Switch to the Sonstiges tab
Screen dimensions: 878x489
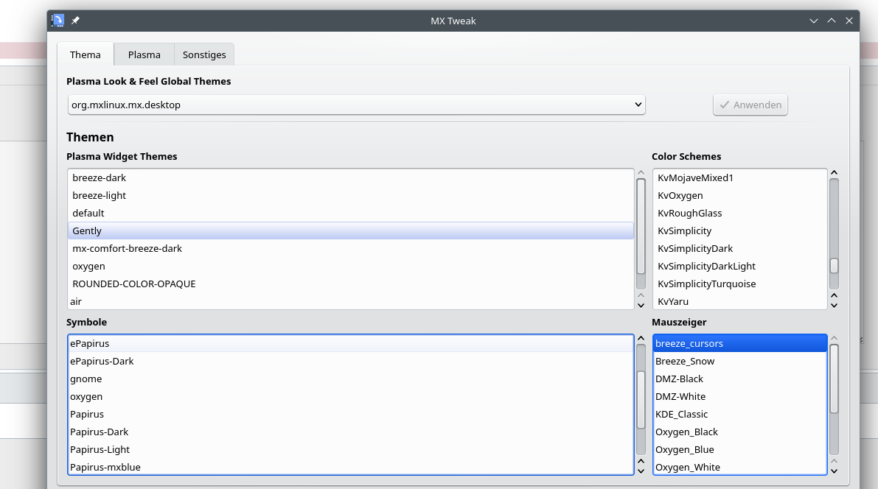(x=204, y=54)
